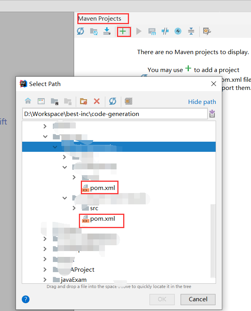This screenshot has height=311, width=251.
Task: Go to Desktop directory icon
Action: pos(41,101)
